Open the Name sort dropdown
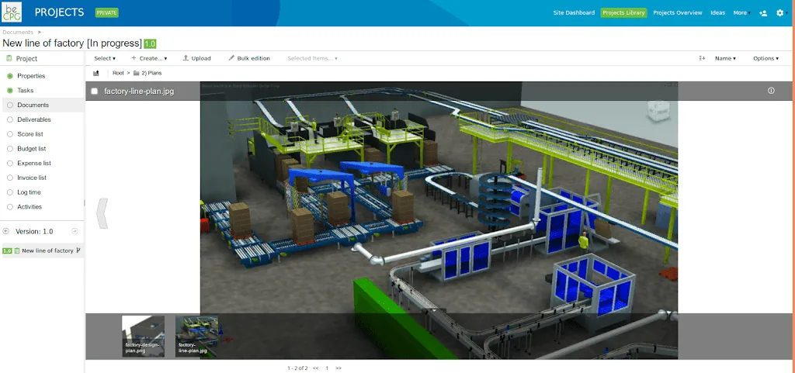795x373 pixels. 725,58
